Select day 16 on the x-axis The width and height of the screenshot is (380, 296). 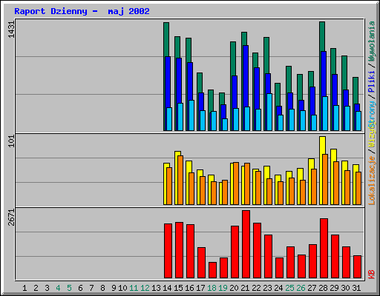click(x=189, y=288)
